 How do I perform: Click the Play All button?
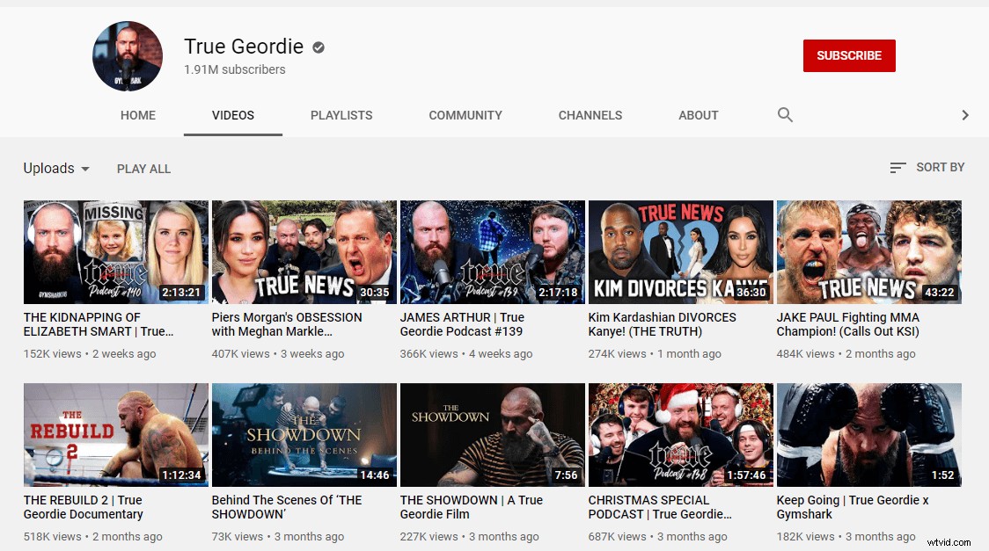[143, 169]
